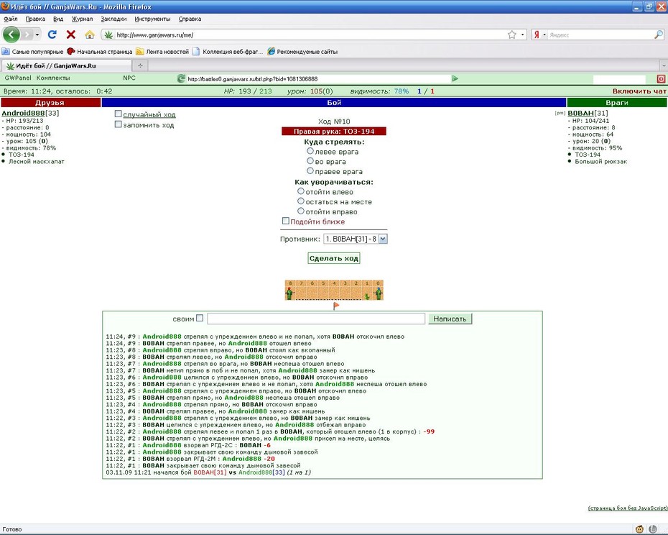The width and height of the screenshot is (668, 535).
Task: Open the Инструменты menu
Action: 152,19
